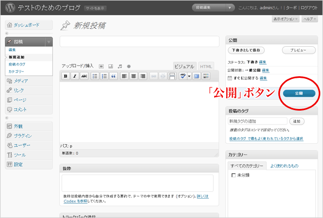Click the unlink icon

pos(163,76)
